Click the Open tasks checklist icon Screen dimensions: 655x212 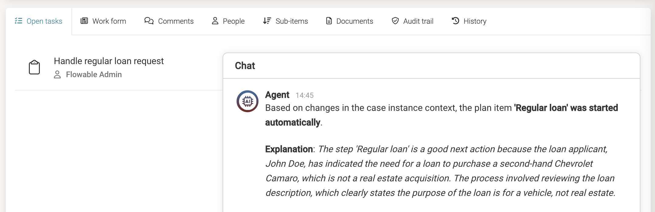click(18, 21)
